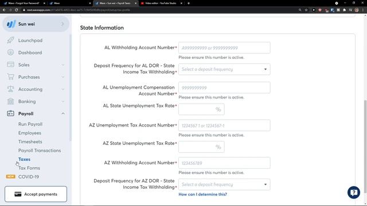Focus AL Withholding Account Number field
The width and height of the screenshot is (367, 206).
(x=224, y=48)
